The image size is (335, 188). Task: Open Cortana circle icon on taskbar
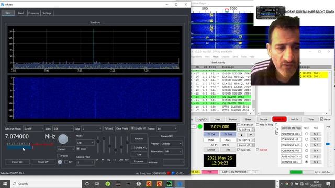[x=87, y=184]
